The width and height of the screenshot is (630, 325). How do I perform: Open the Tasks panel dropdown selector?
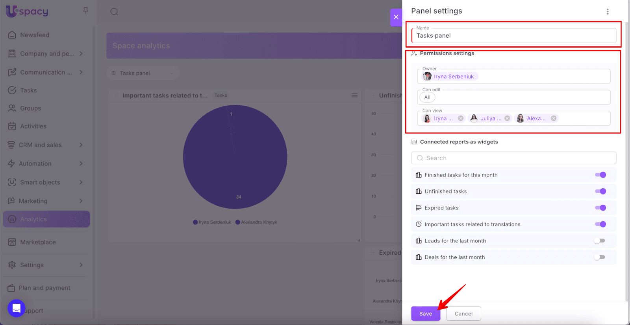143,73
